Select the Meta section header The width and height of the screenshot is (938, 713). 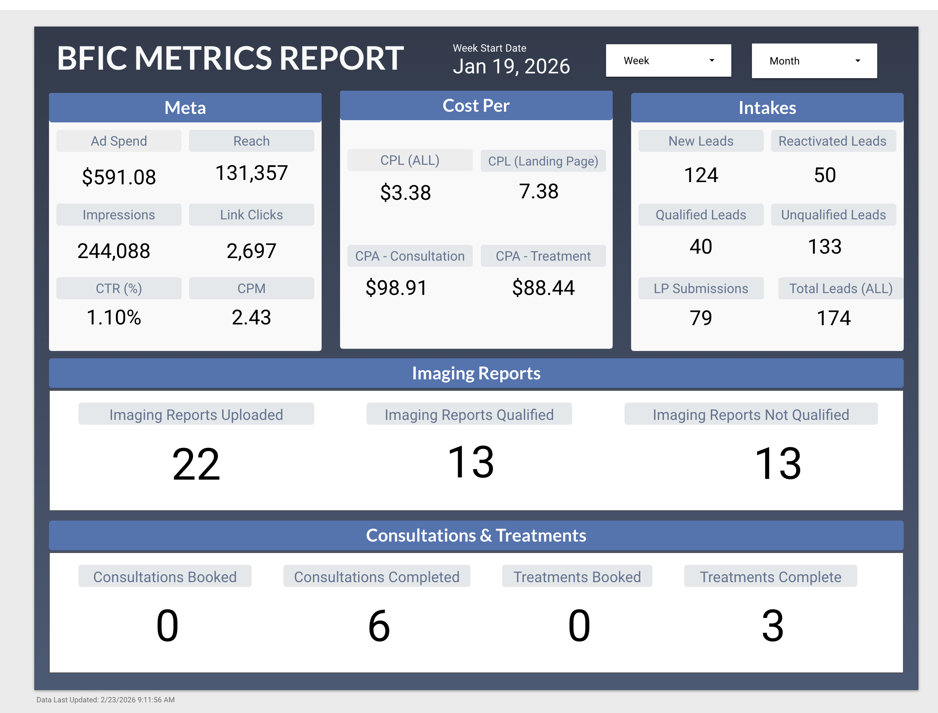pyautogui.click(x=185, y=108)
